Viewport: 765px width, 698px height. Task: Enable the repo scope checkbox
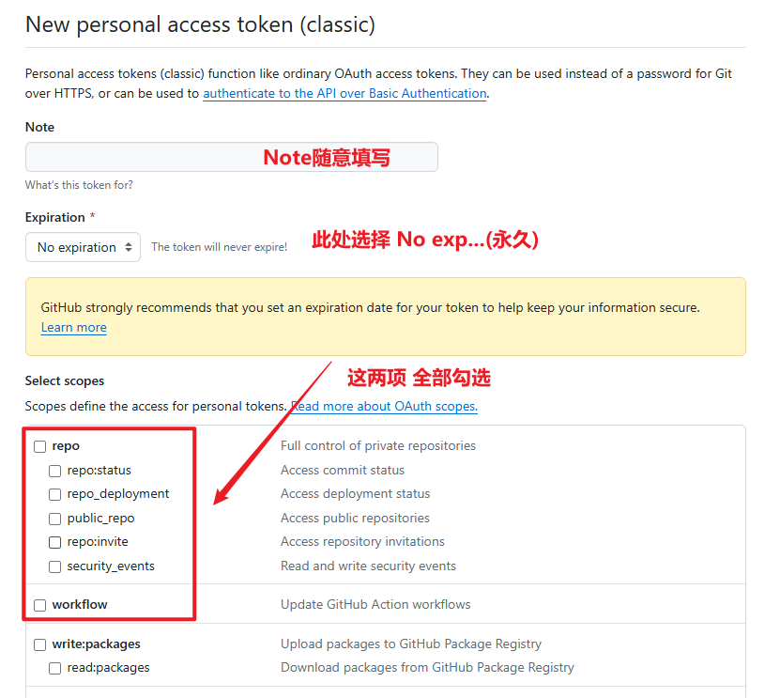(x=40, y=446)
